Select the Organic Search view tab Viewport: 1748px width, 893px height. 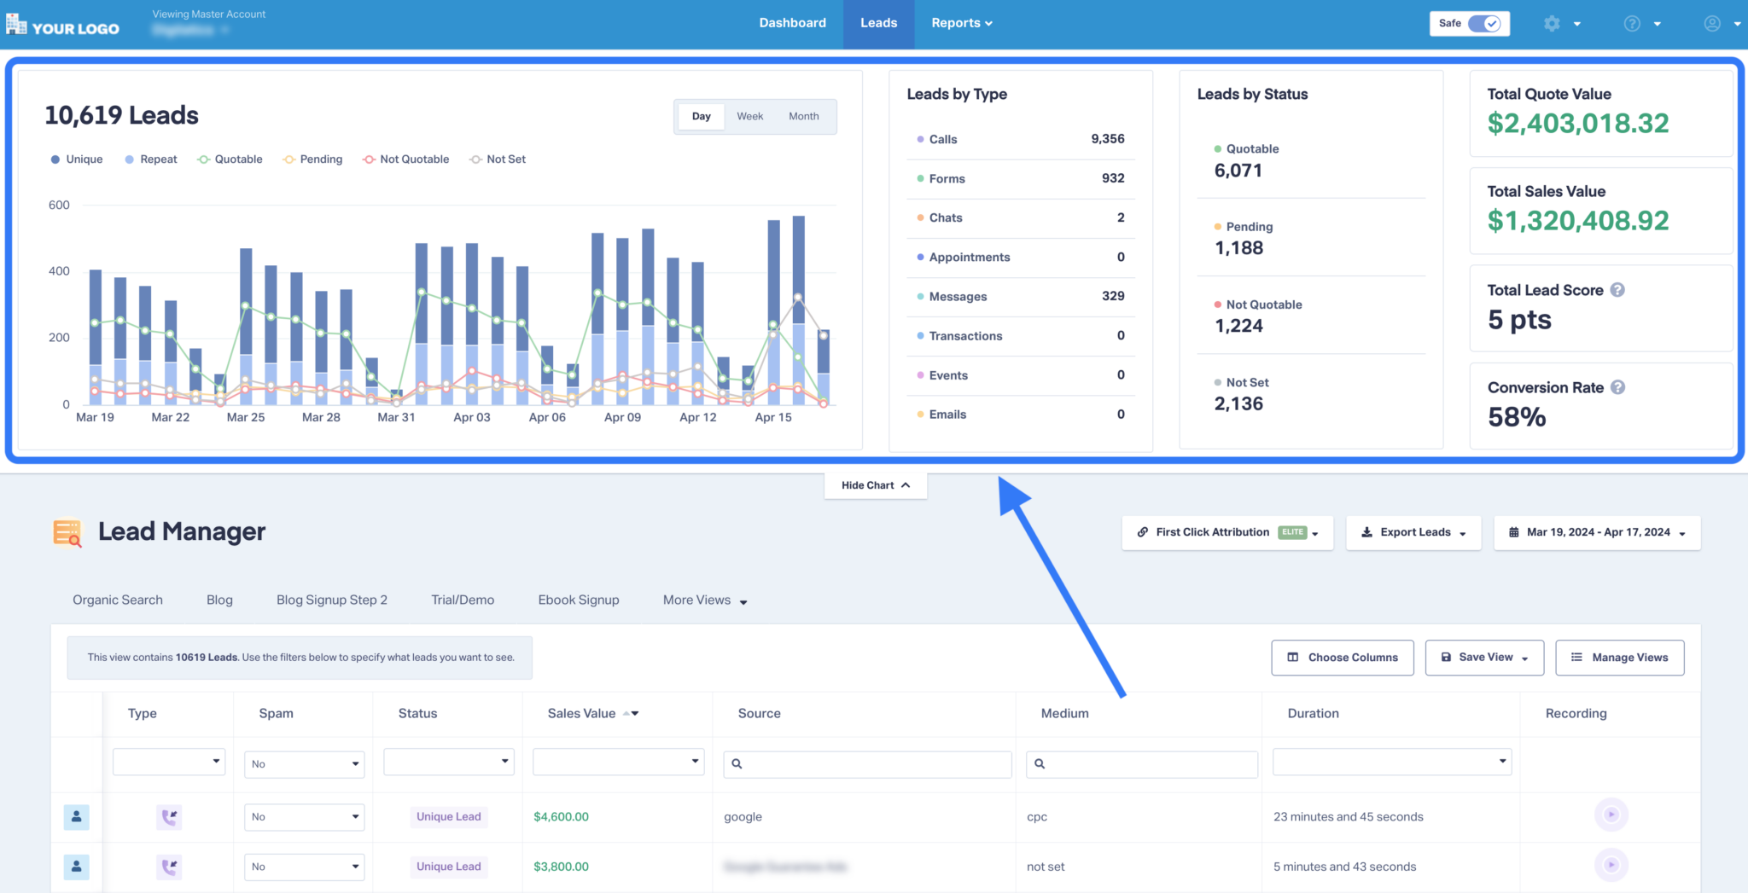coord(117,600)
